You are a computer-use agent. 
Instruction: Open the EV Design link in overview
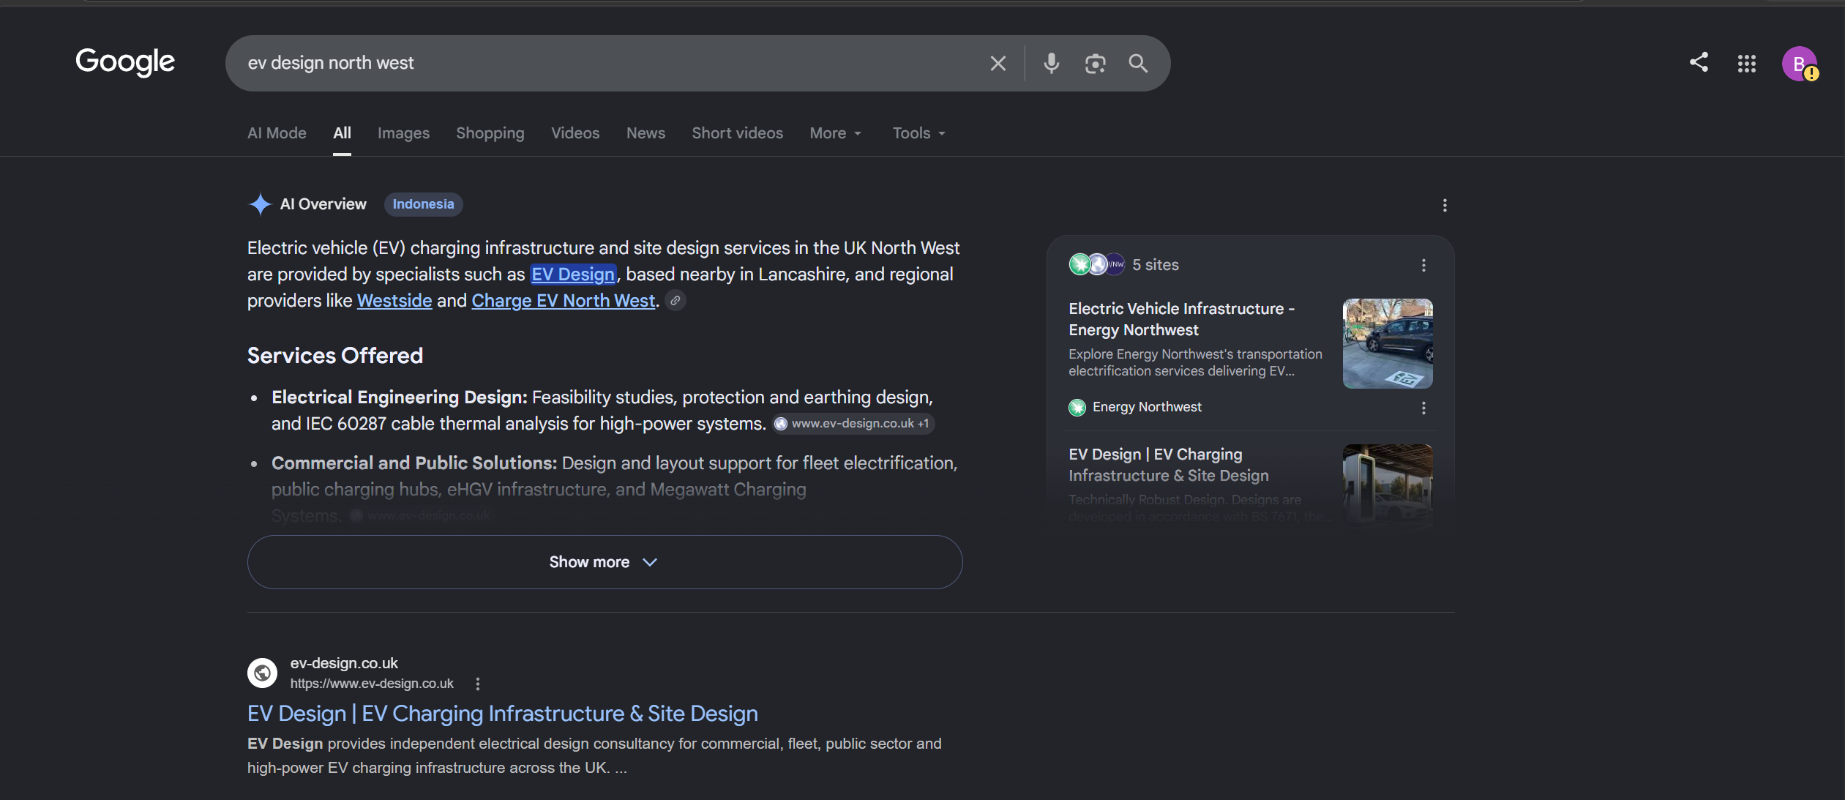573,274
